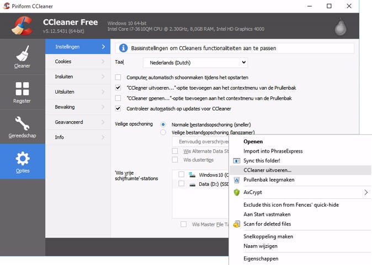
Task: Click the chevron beside Geavanceerd
Action: pyautogui.click(x=103, y=122)
